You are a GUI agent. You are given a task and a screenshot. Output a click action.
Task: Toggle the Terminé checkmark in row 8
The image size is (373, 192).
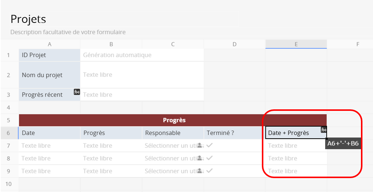point(209,158)
